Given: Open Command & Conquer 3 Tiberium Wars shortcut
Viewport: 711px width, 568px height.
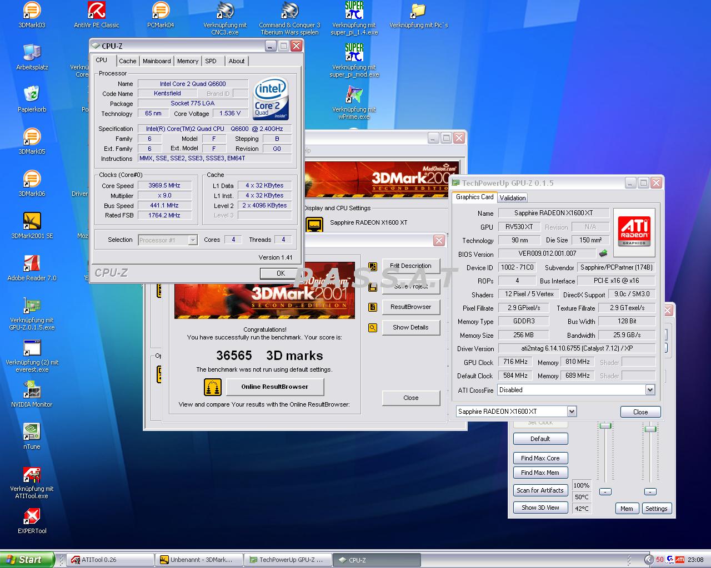Looking at the screenshot, I should pos(289,18).
